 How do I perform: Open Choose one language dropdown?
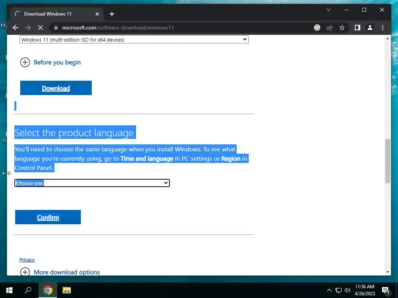pyautogui.click(x=92, y=183)
